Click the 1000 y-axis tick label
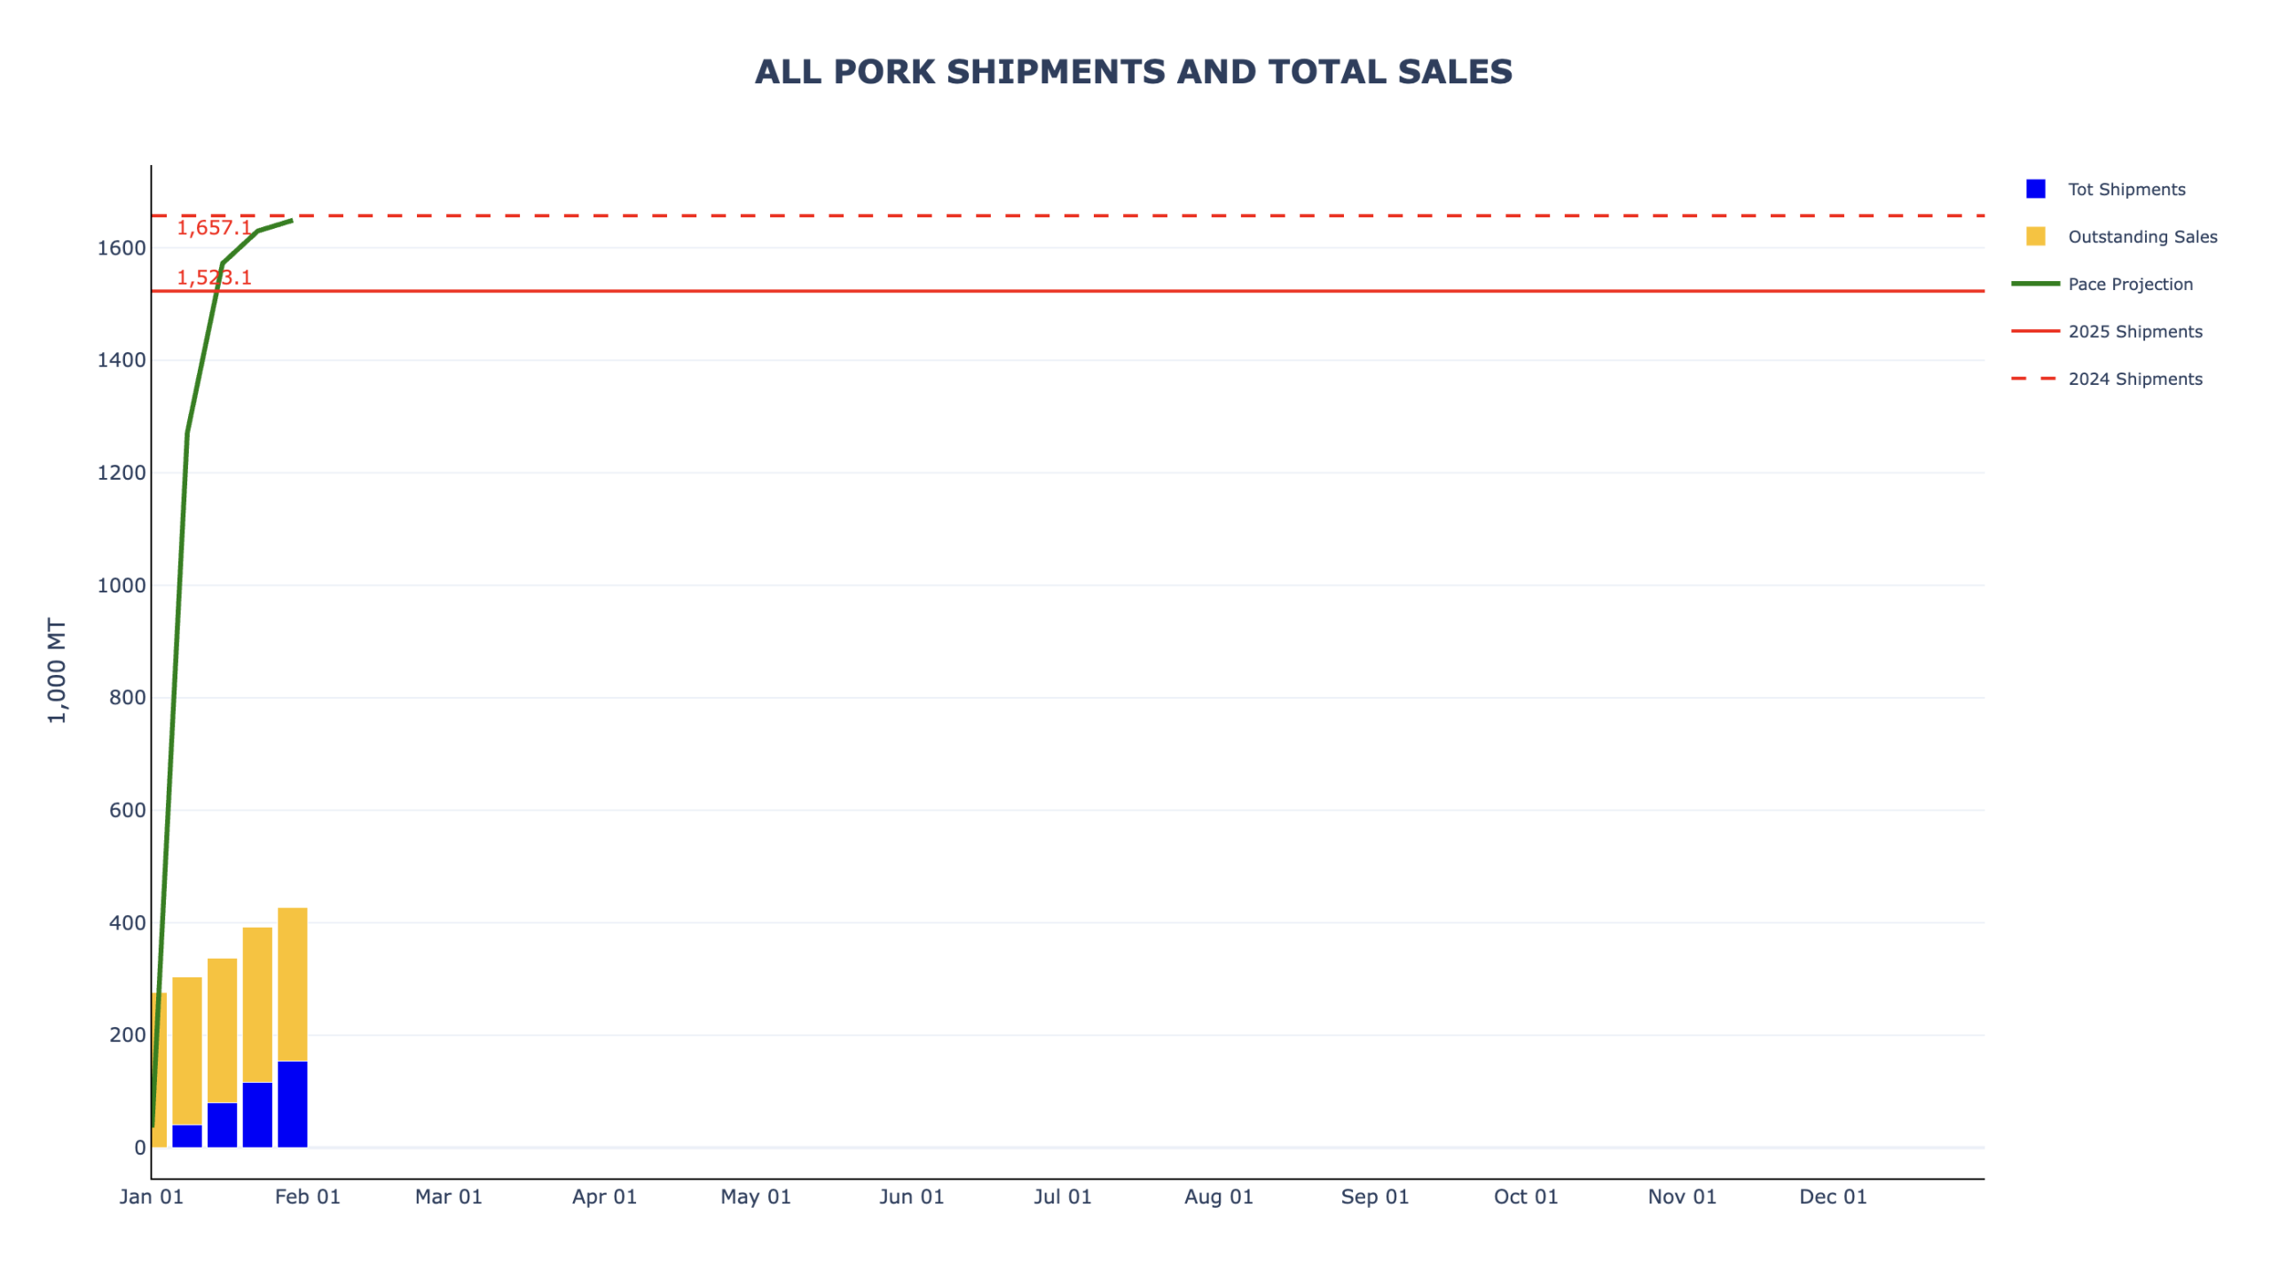2271x1278 pixels. pyautogui.click(x=121, y=585)
